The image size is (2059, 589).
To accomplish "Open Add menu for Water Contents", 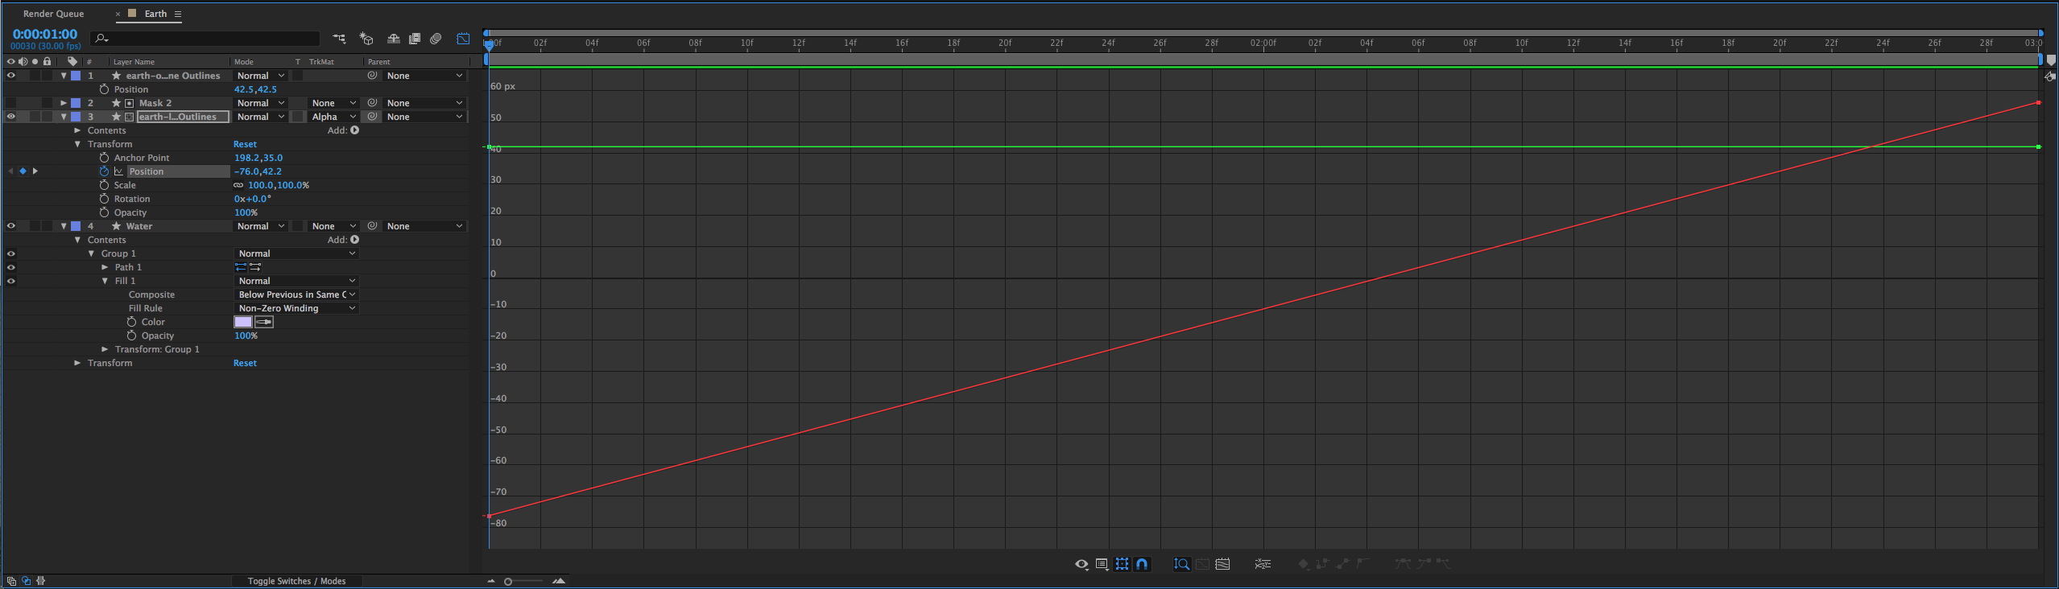I will tap(354, 240).
